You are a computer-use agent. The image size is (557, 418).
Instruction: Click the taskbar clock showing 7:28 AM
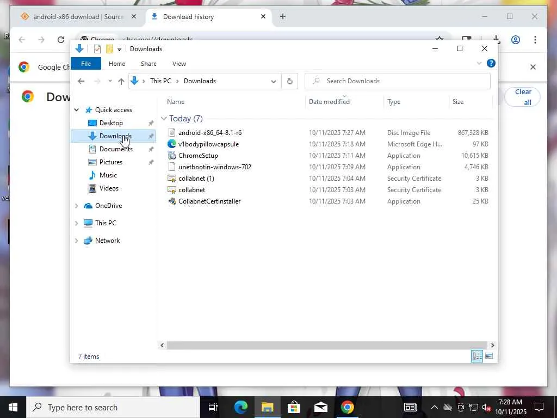coord(510,407)
